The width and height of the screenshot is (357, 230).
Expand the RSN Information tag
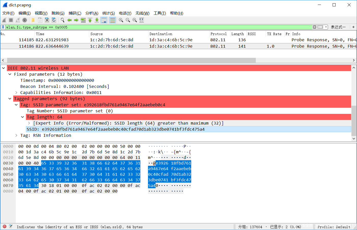coord(16,136)
